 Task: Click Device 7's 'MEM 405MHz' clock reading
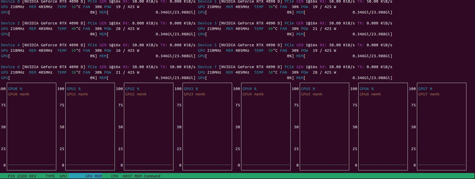click(238, 72)
